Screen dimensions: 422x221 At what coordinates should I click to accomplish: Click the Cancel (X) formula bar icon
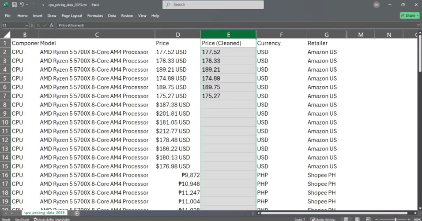pyautogui.click(x=38, y=25)
